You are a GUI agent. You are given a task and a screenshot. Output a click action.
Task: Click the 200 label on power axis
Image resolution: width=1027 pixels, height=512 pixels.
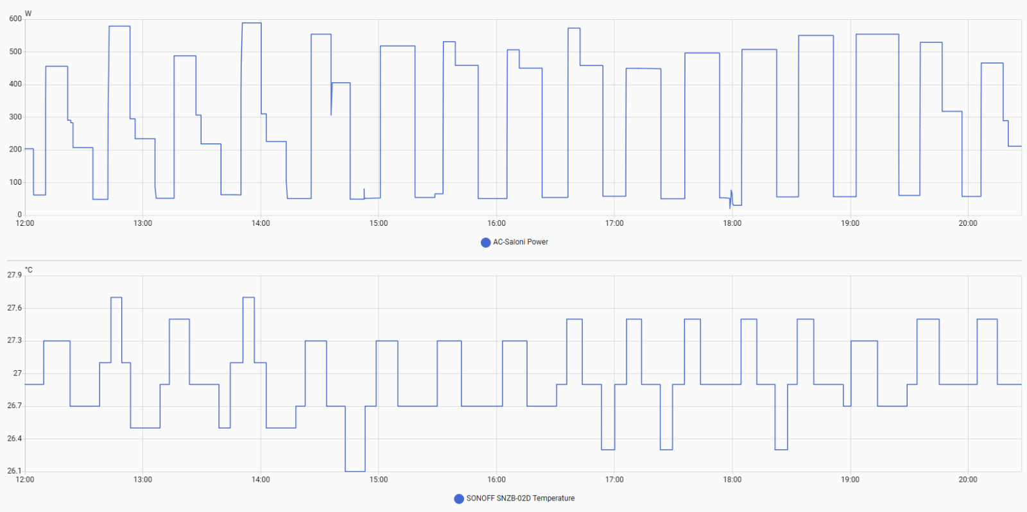click(15, 149)
